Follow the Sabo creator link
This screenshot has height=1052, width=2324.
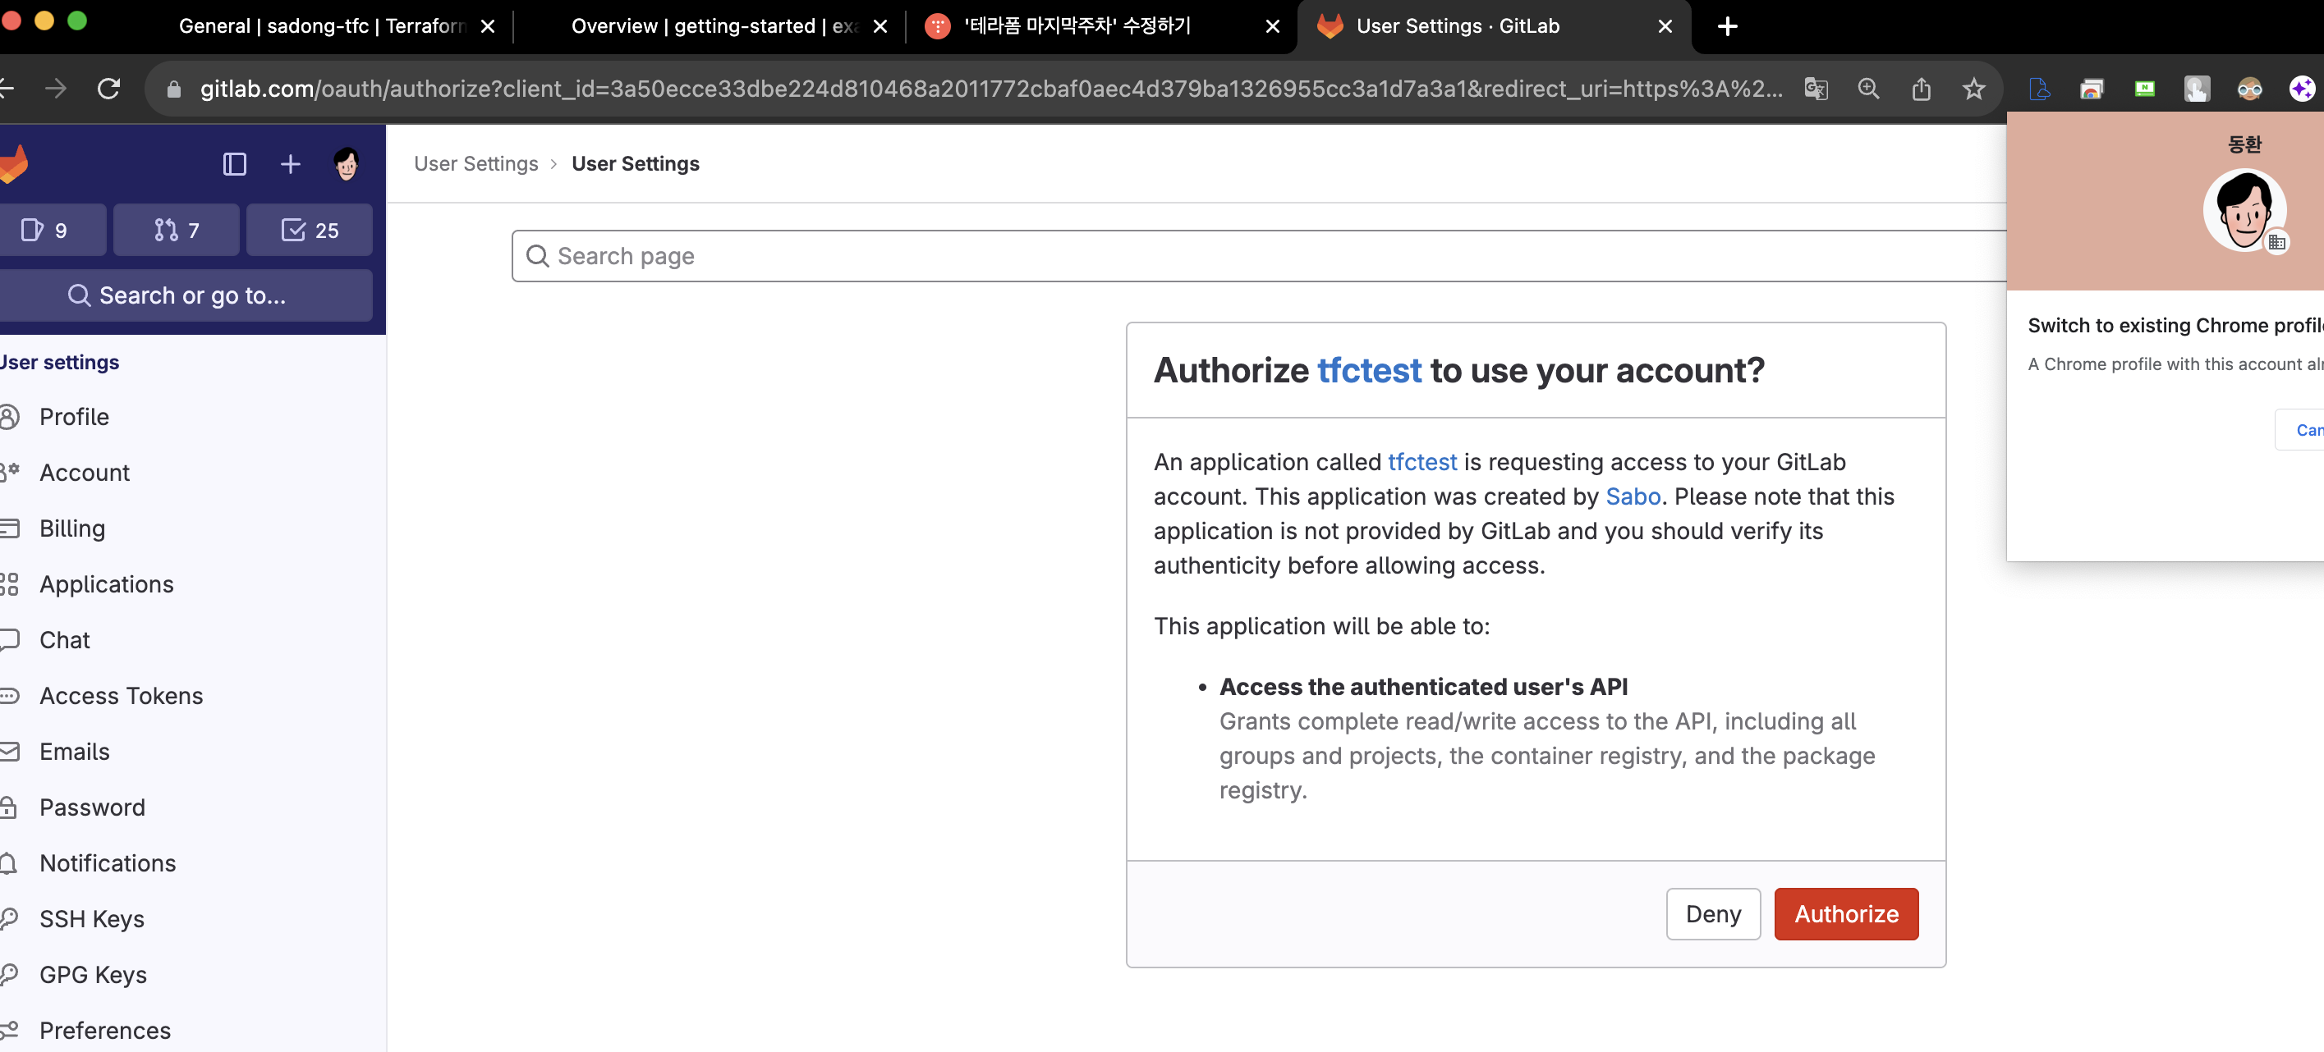(x=1633, y=496)
